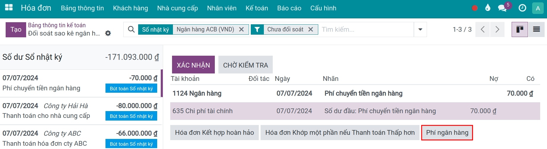Click the water drop icon in the top bar

coord(488,8)
